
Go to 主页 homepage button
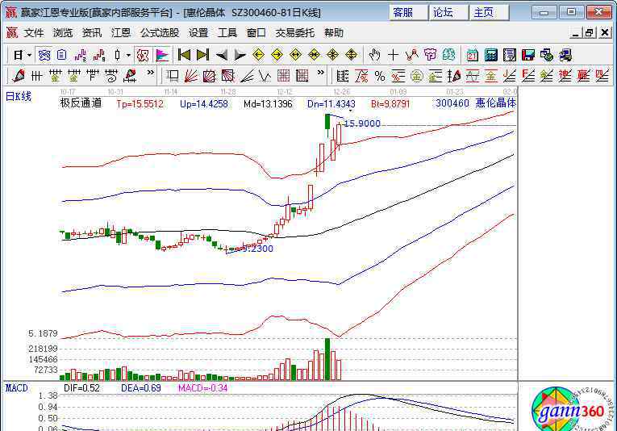[484, 12]
